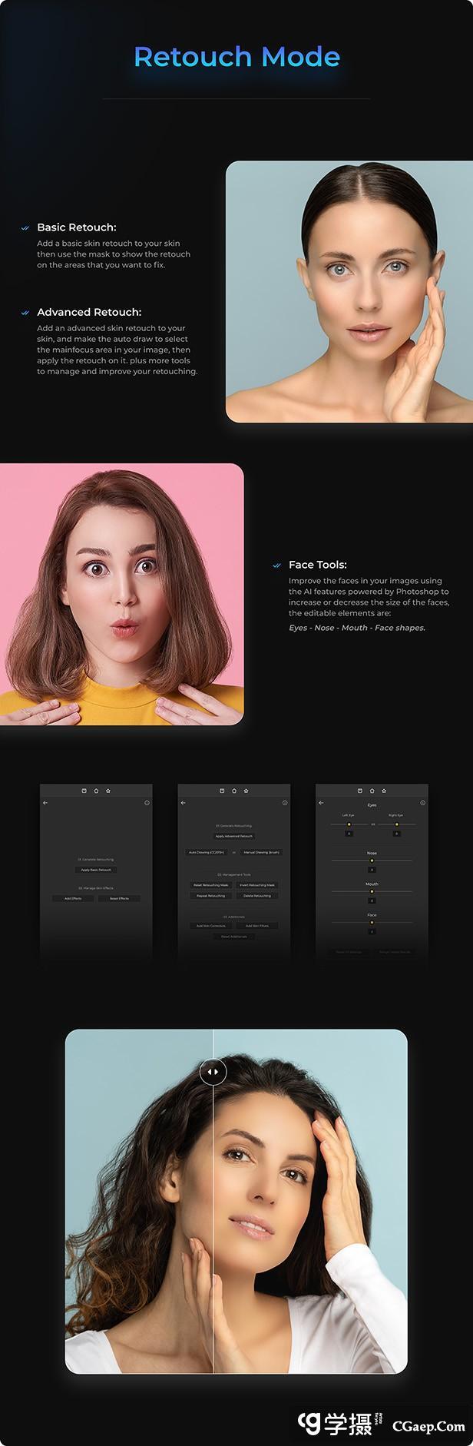Click the before/after comparison slider handle
The image size is (473, 1446).
[213, 1072]
